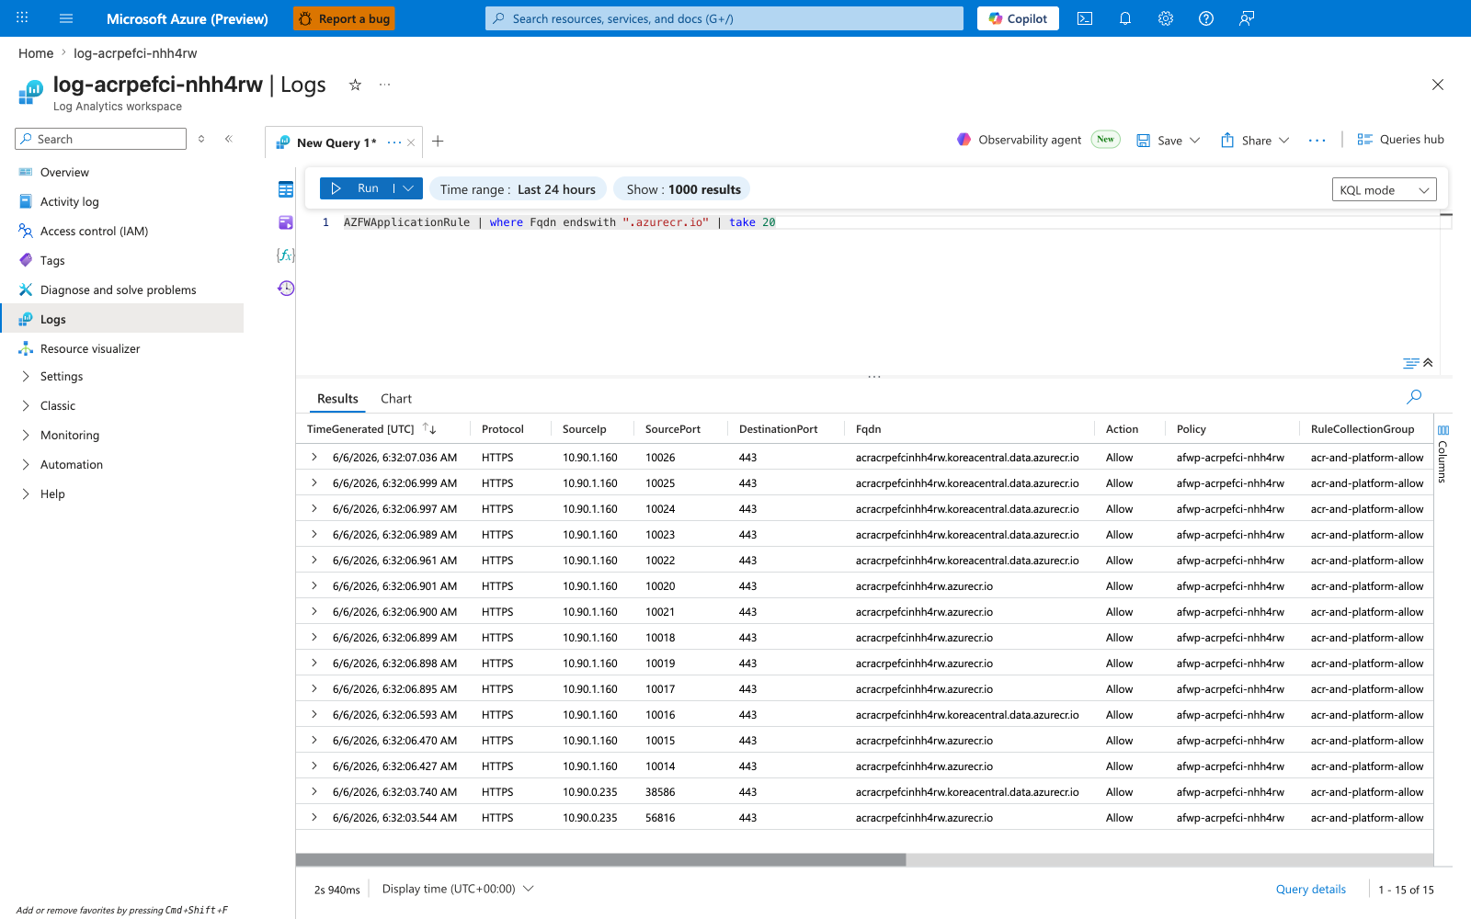Open the KQL mode dropdown
1471x919 pixels.
tap(1385, 190)
